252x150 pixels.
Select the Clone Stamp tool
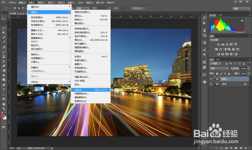pyautogui.click(x=4, y=57)
